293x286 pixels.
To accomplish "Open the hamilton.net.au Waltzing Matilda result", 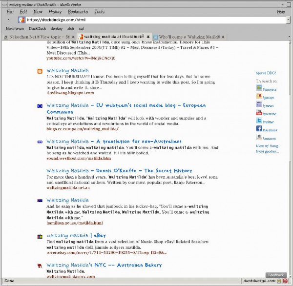I will tap(67, 200).
